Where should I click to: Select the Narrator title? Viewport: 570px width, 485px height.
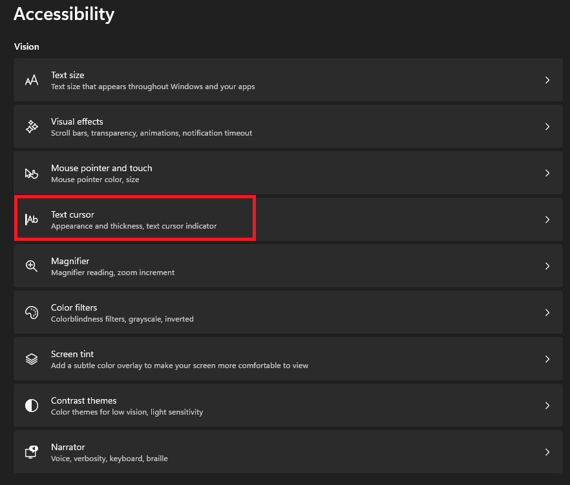68,447
